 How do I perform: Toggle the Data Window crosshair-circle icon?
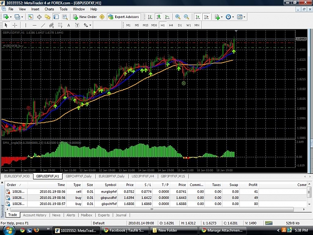coord(39,17)
